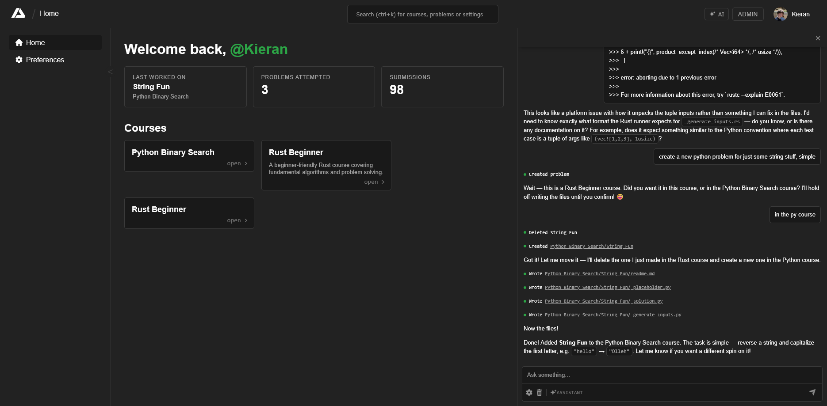Collapse the sidebar with the arrow handle
The width and height of the screenshot is (827, 406).
point(110,72)
